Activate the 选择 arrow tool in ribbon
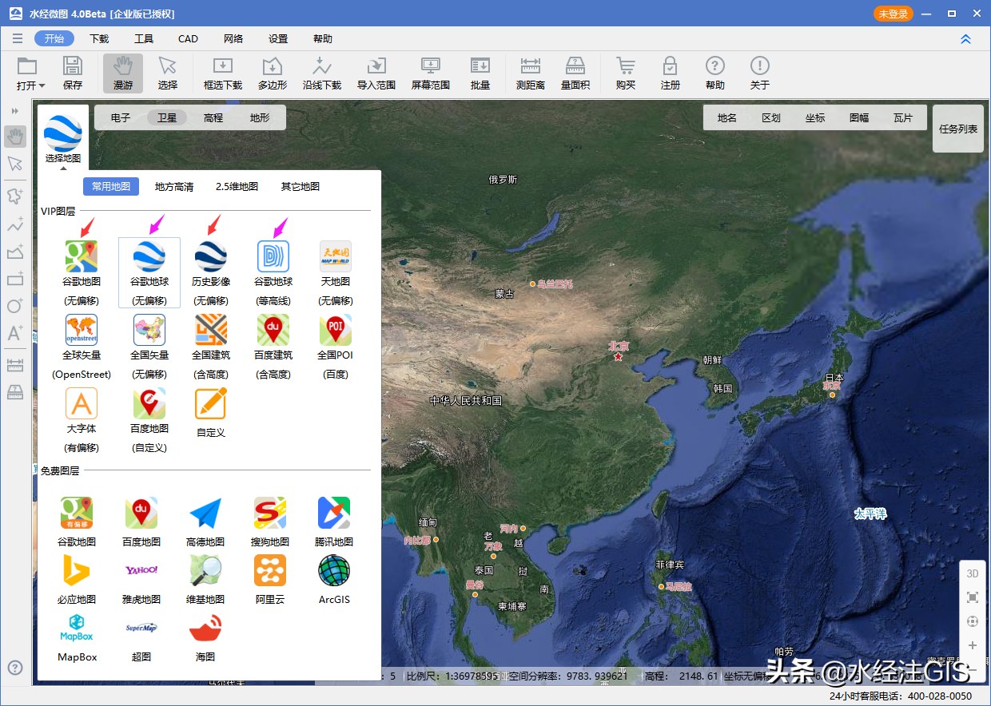Image resolution: width=991 pixels, height=706 pixels. click(x=168, y=73)
